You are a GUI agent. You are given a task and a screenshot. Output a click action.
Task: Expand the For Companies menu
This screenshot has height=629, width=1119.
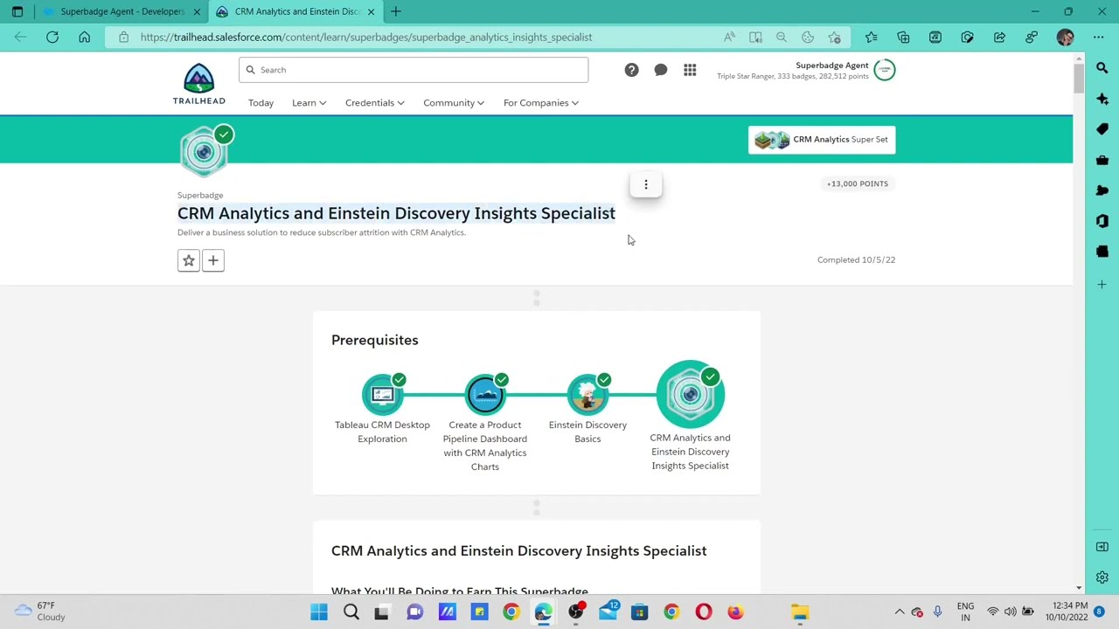tap(541, 103)
